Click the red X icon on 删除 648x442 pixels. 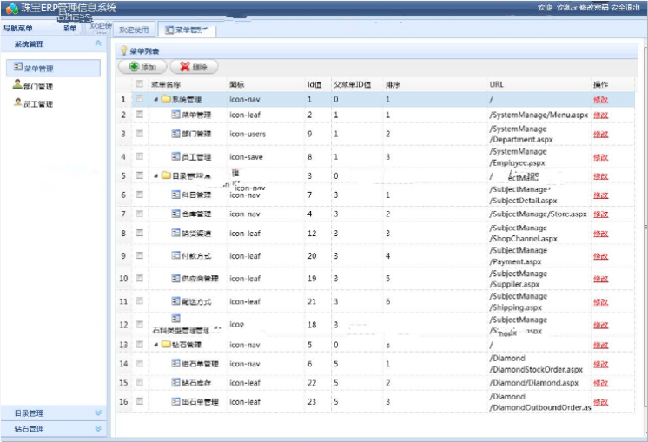(185, 67)
